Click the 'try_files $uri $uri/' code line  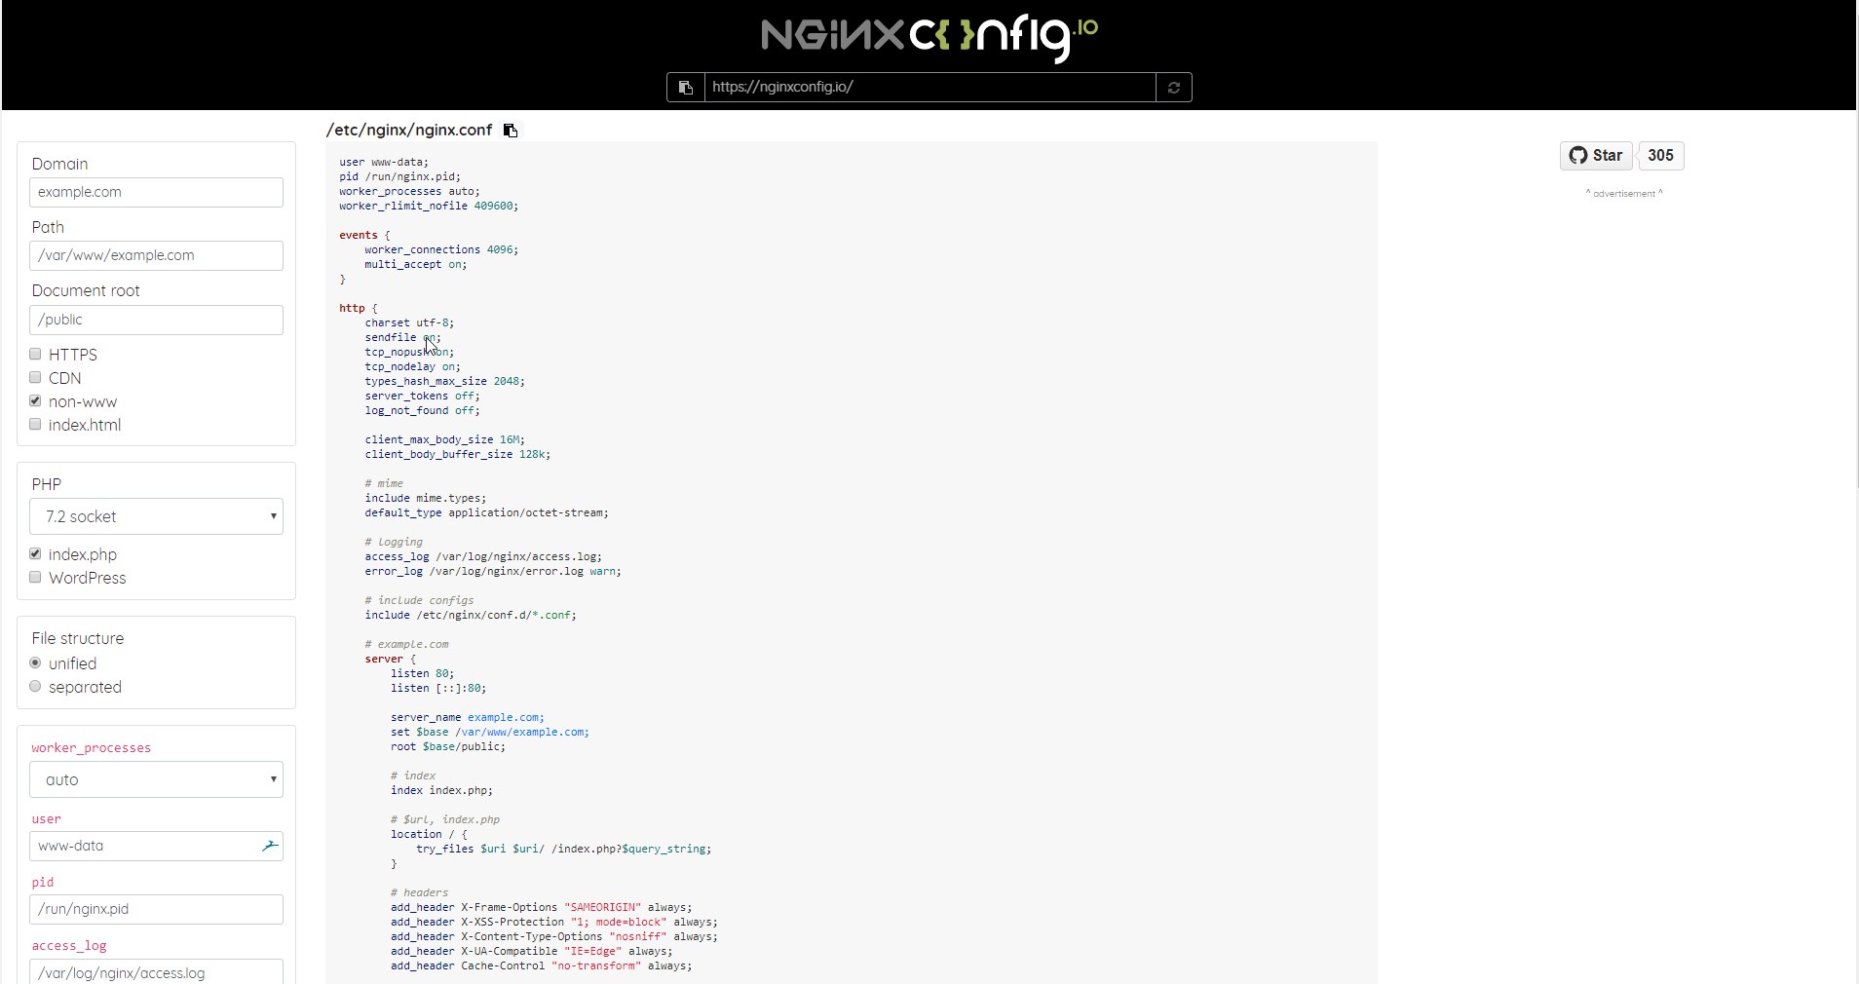[564, 849]
